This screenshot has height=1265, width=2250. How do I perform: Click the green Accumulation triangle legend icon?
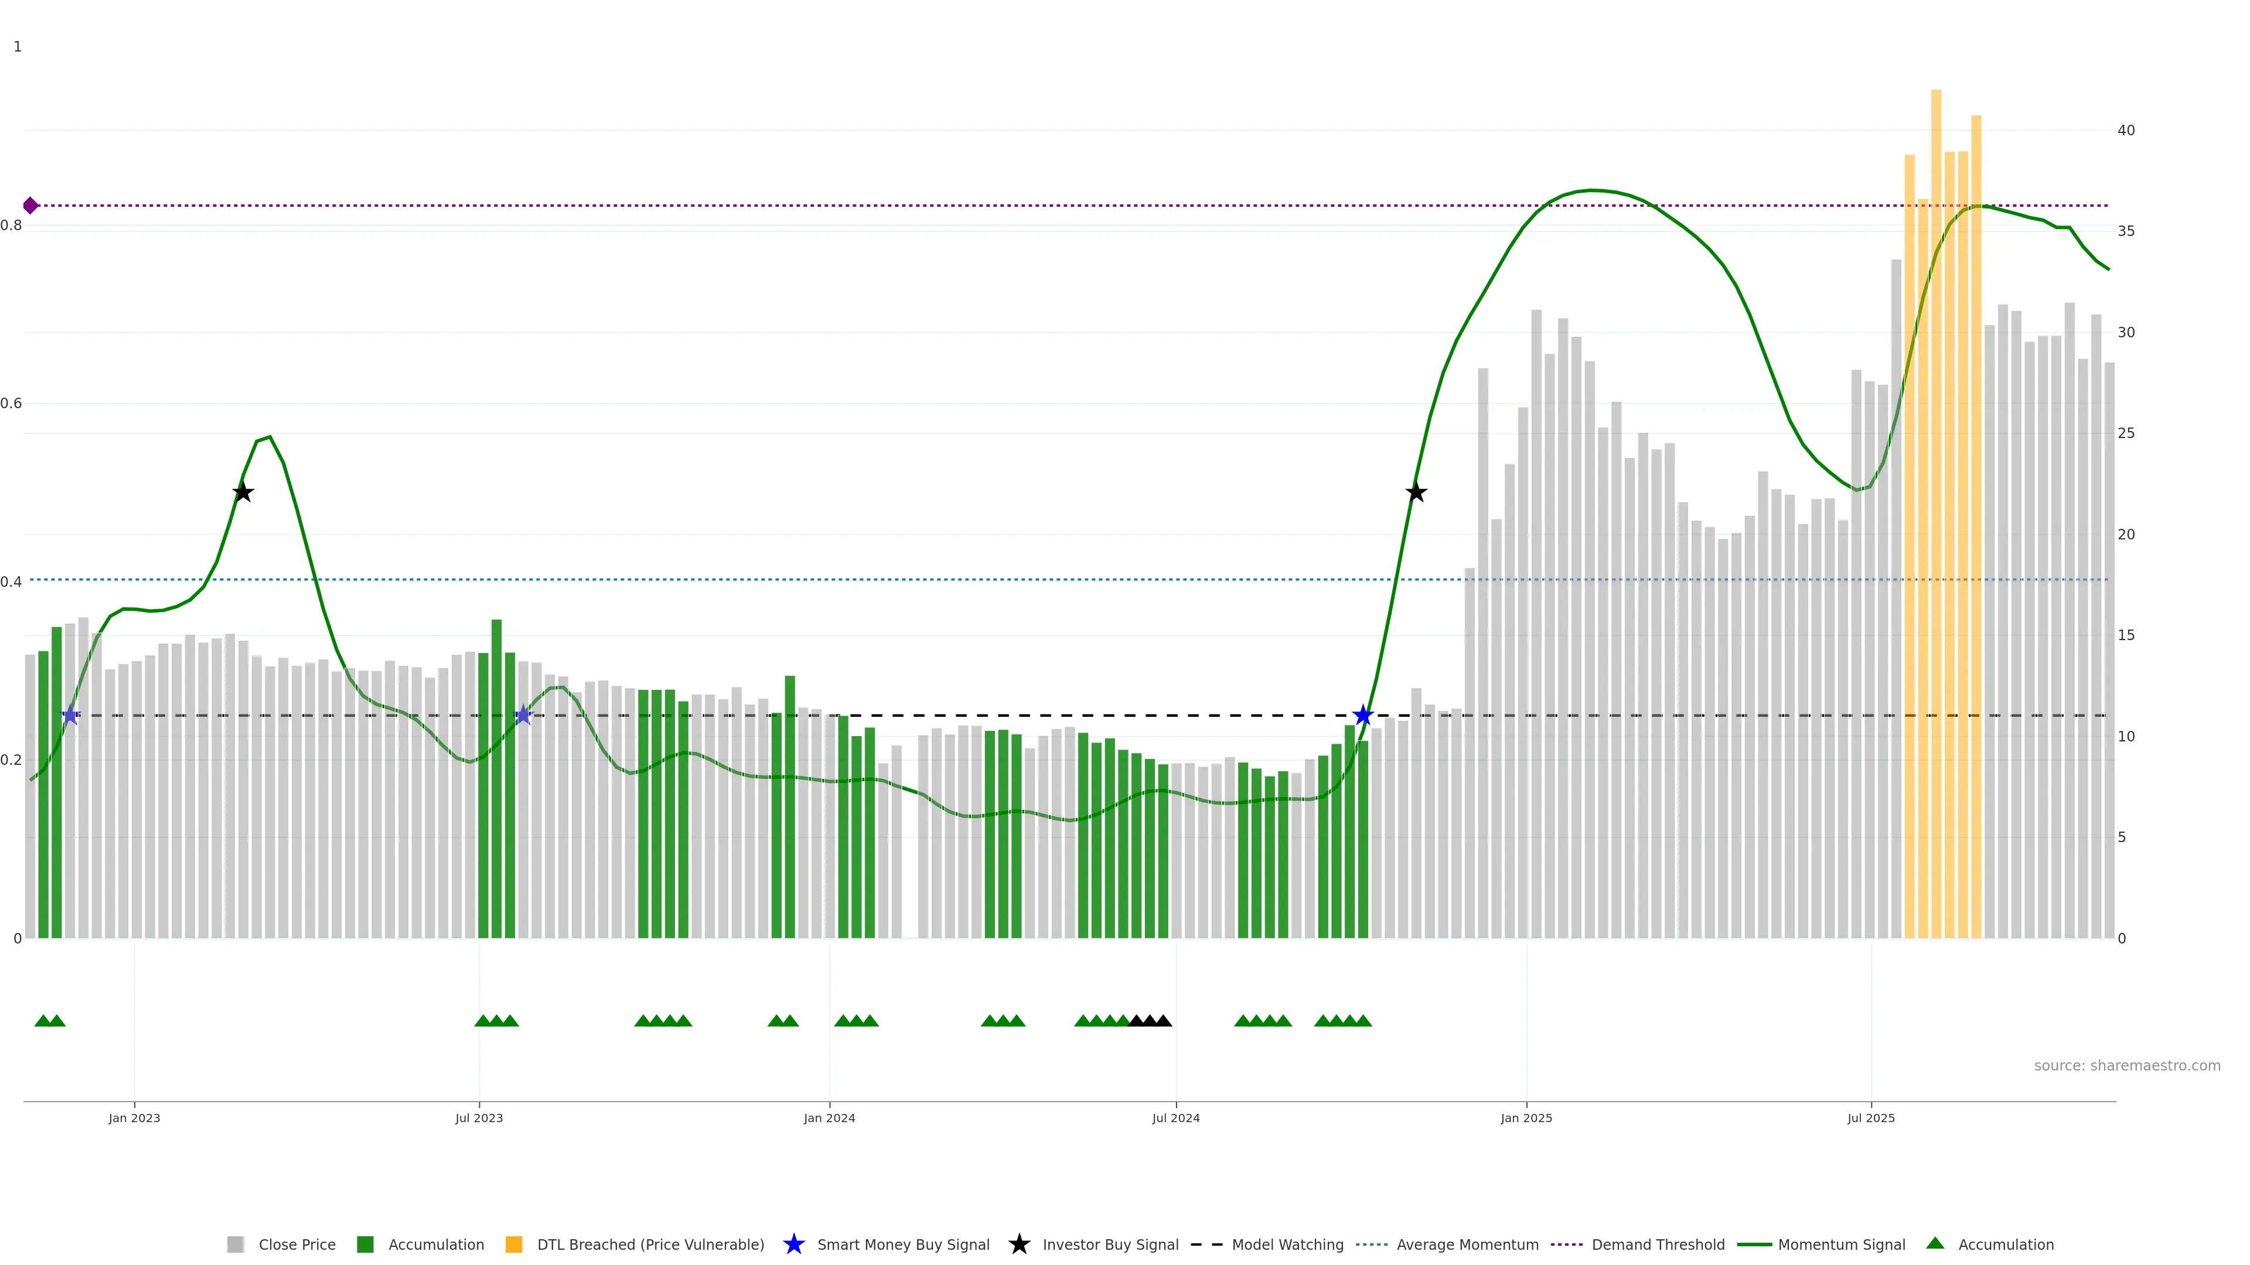point(1935,1243)
